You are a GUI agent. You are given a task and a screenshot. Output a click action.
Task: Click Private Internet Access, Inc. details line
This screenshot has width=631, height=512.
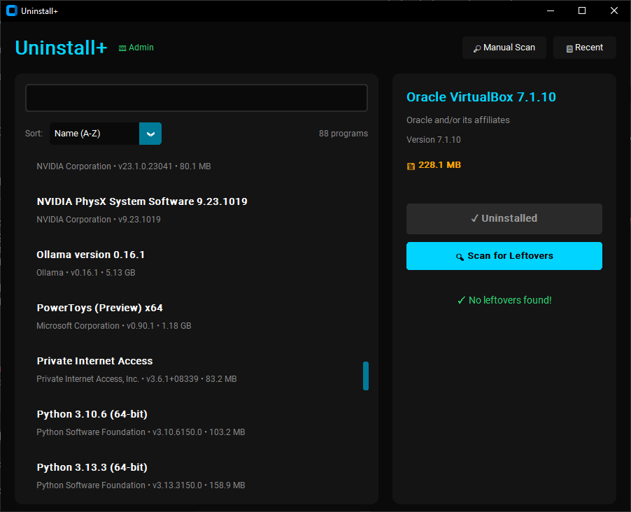click(136, 379)
